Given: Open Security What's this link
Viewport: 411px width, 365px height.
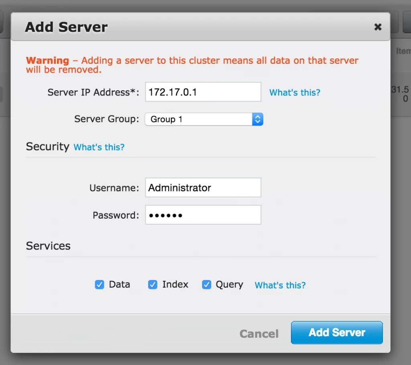Looking at the screenshot, I should tap(99, 147).
